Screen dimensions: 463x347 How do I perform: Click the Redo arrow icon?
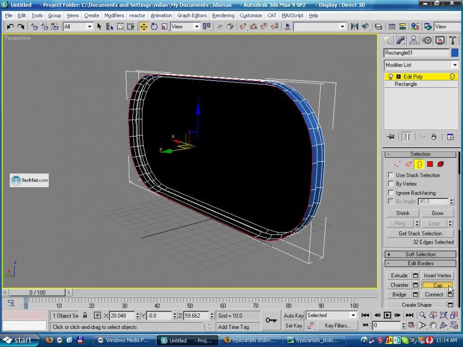click(x=20, y=27)
